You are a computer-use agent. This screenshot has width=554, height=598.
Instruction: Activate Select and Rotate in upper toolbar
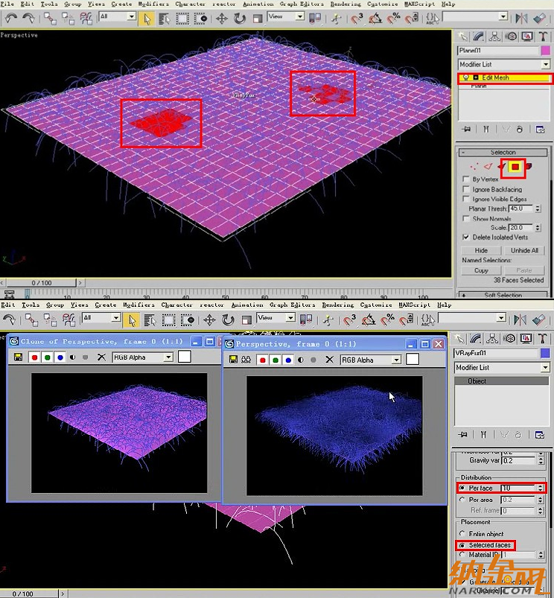(240, 19)
